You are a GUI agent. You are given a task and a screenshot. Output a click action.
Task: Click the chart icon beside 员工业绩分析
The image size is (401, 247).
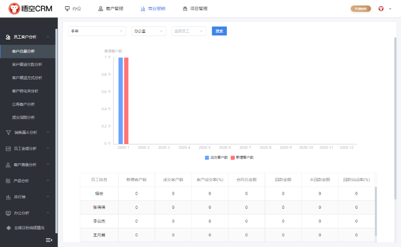click(8, 148)
